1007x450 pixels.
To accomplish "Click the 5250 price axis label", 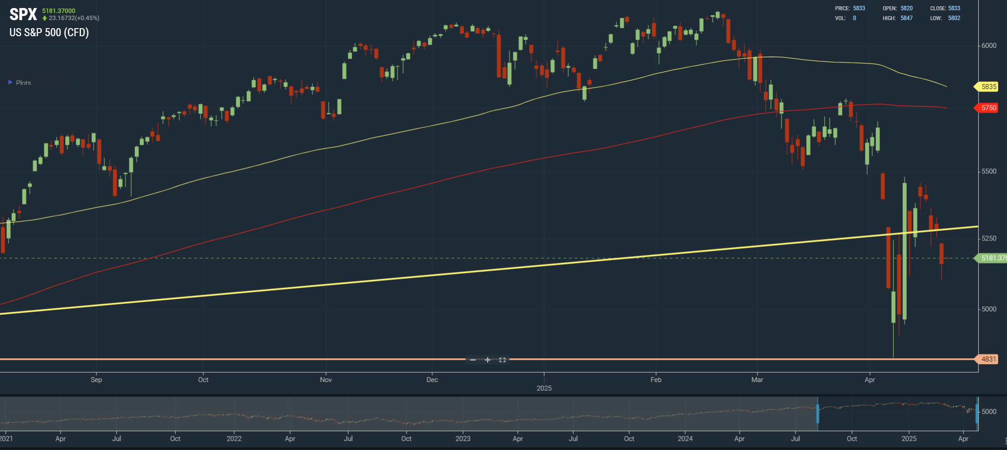I will coord(989,238).
